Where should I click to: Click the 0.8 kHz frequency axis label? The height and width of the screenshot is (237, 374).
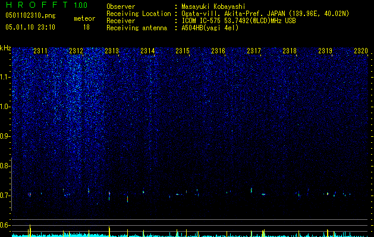click(x=5, y=166)
